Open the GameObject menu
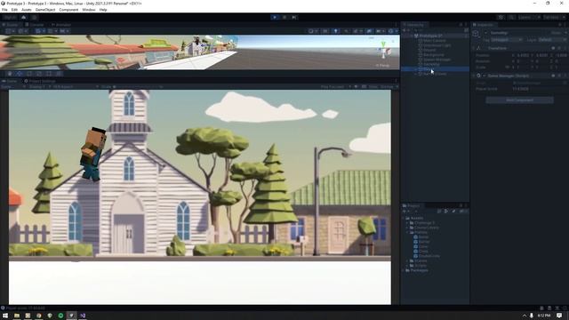Viewport: 569px width, 320px height. point(45,10)
